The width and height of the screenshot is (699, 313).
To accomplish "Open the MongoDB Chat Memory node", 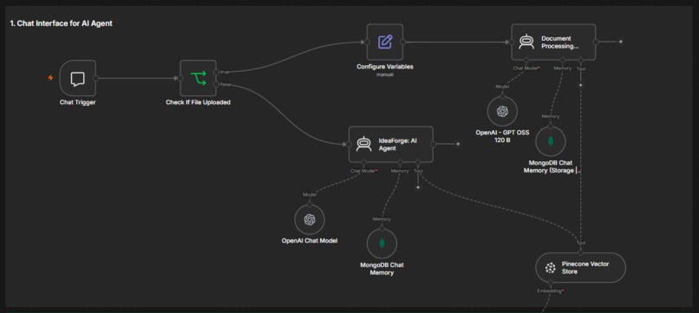I will click(x=382, y=244).
